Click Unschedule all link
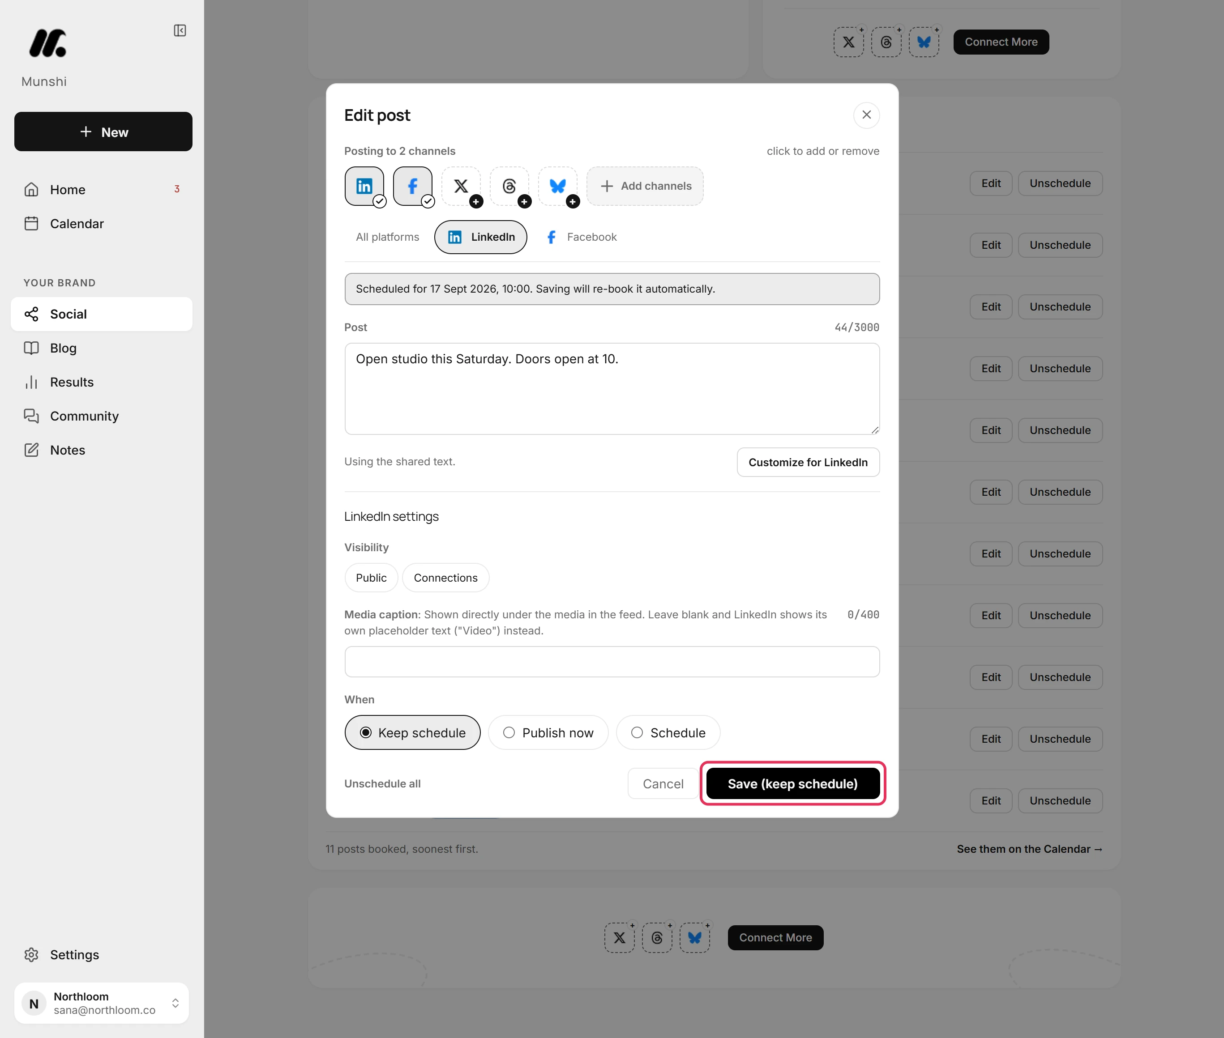This screenshot has height=1038, width=1224. coord(382,784)
